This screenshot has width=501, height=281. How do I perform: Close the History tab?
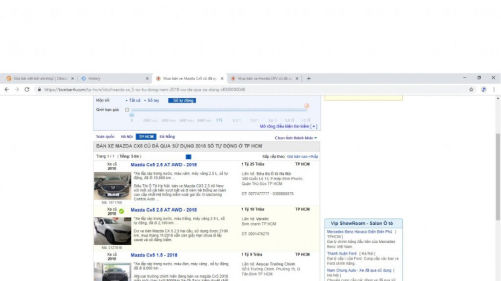pos(148,79)
